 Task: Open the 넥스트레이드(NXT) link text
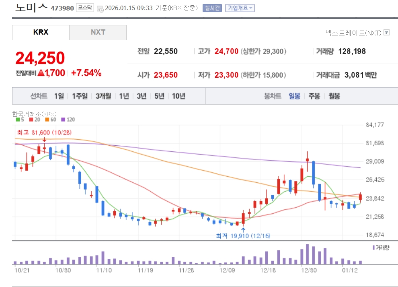coord(354,33)
